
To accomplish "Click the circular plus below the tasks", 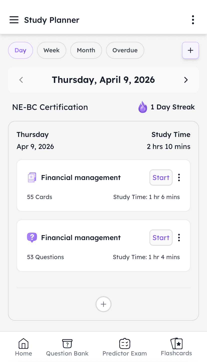I will point(103,304).
